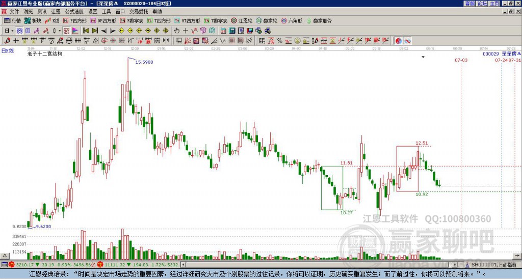Click the horizontal scrollbar right arrow
This screenshot has width=522, height=279.
coord(455,265)
